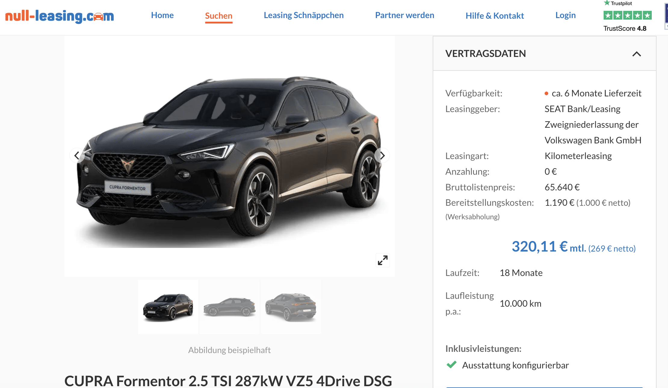
Task: Select the rear-view car thumbnail
Action: tap(291, 307)
